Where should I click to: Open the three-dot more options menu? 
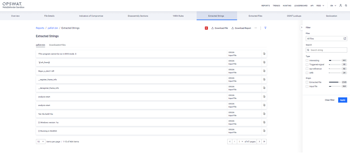pos(256,28)
